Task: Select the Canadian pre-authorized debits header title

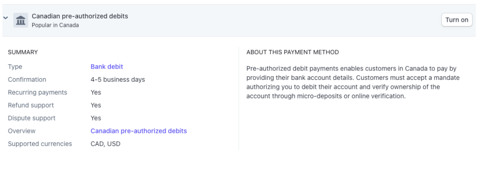Action: click(x=80, y=16)
